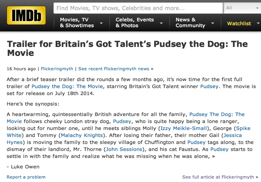This screenshot has height=182, width=261.
Task: Open the All search category dropdown
Action: [x=242, y=8]
